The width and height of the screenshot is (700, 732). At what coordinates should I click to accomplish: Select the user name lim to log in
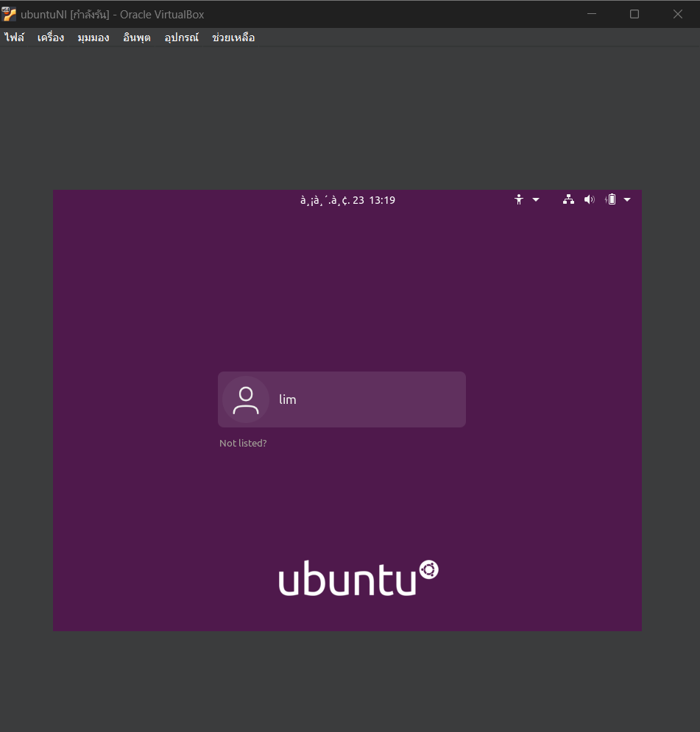(288, 399)
